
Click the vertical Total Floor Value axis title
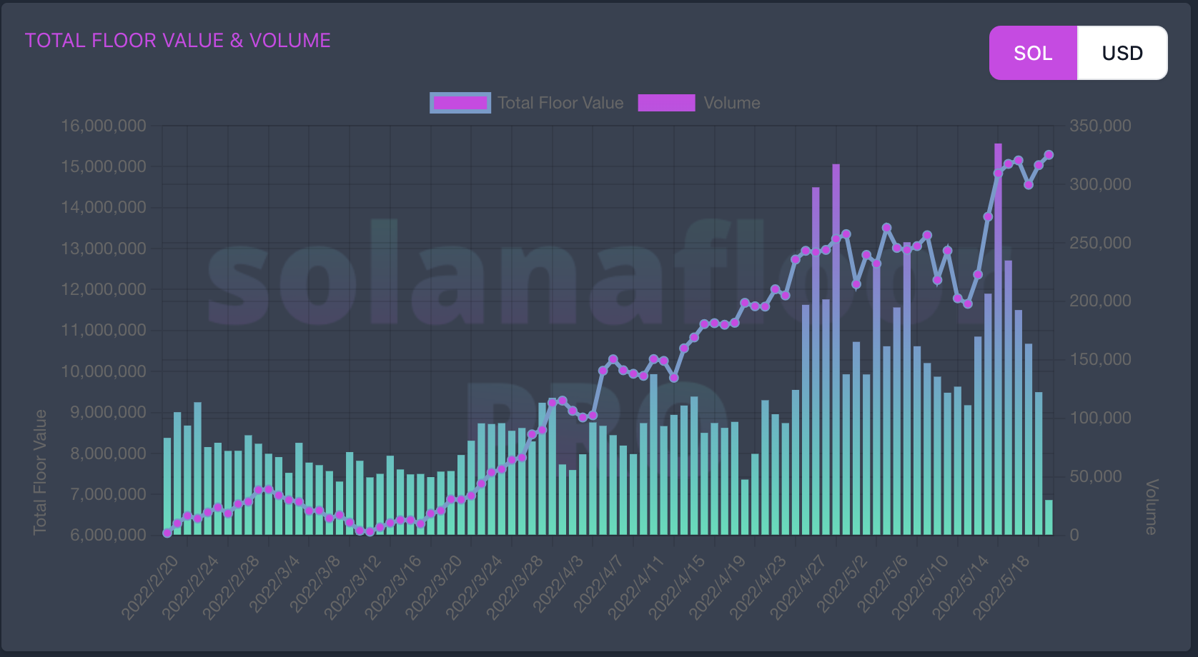pyautogui.click(x=40, y=472)
